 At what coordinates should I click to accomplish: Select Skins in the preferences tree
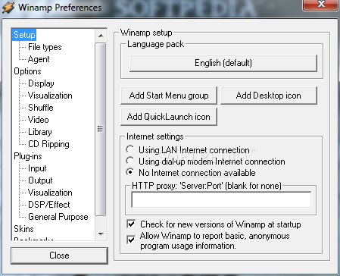click(x=23, y=229)
